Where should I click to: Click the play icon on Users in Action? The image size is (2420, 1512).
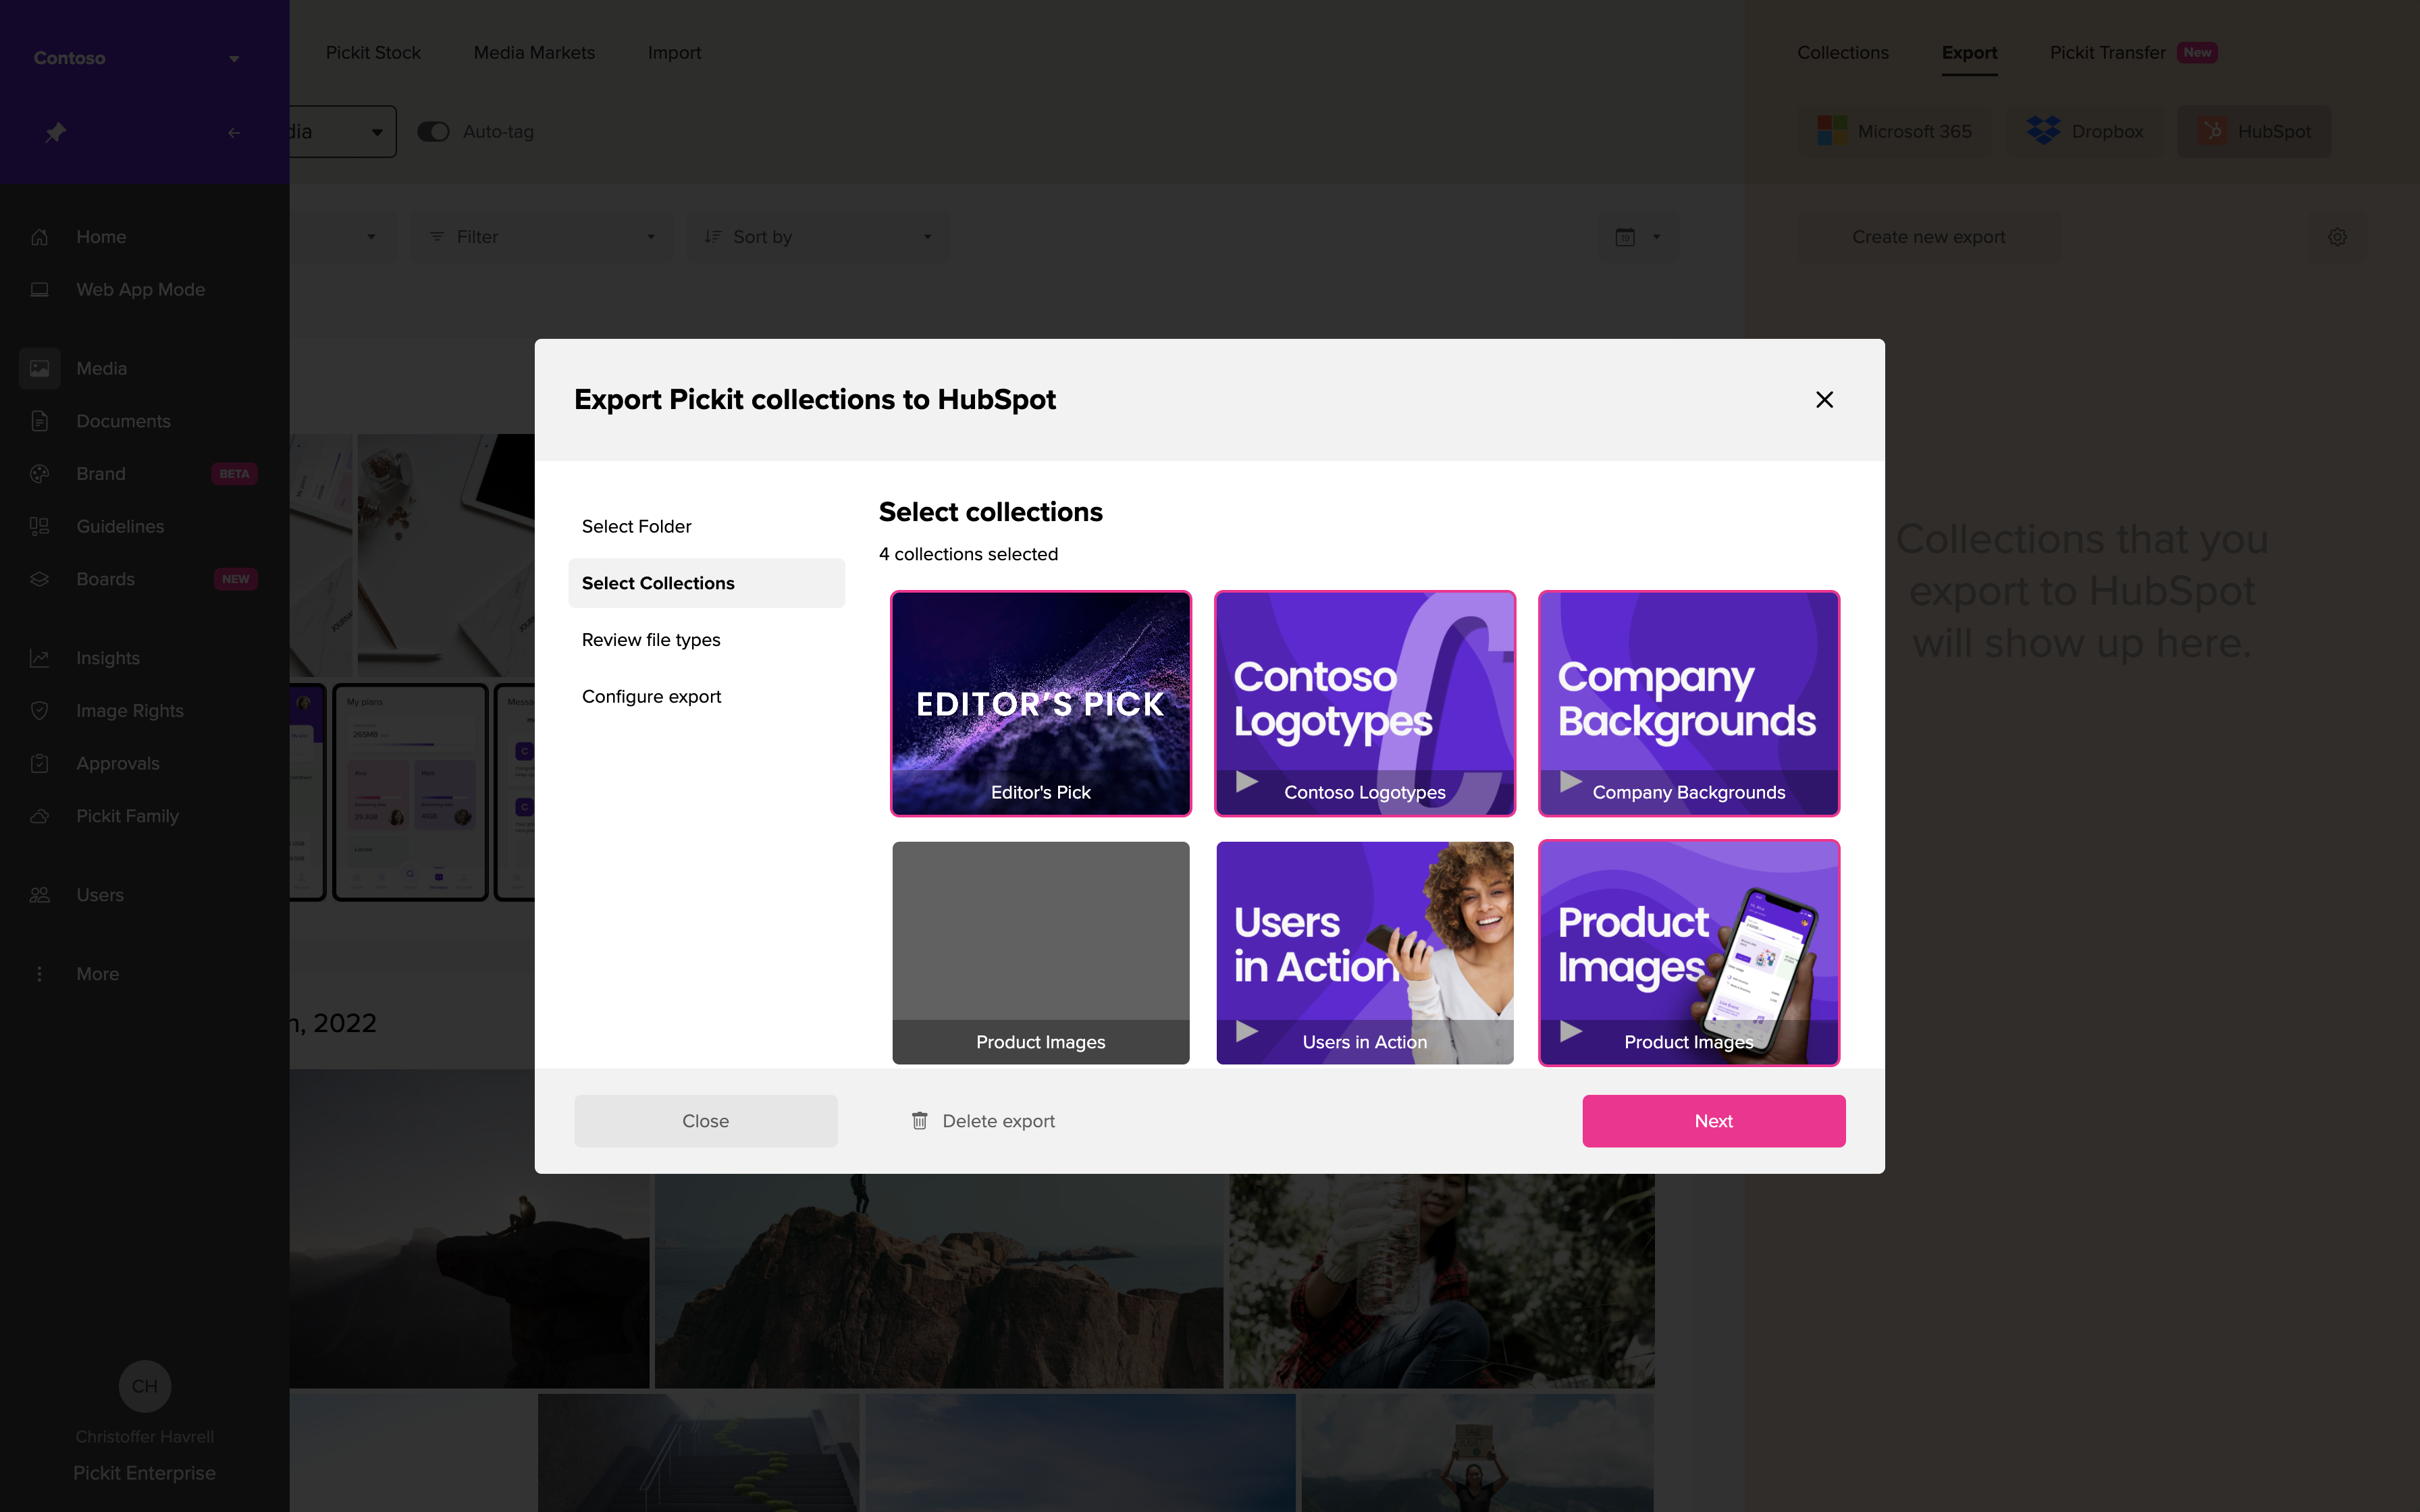[1246, 1031]
